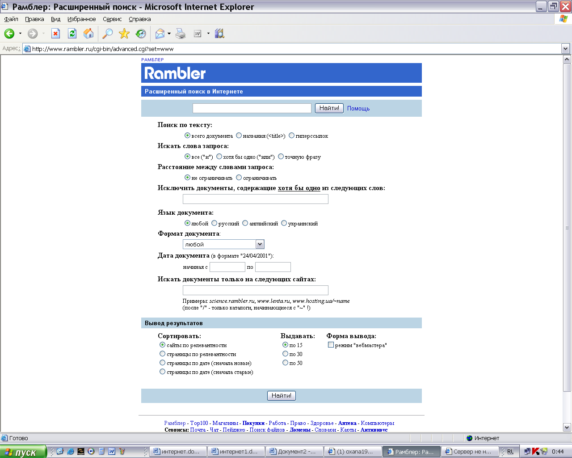Click exclude-words input field

point(256,199)
